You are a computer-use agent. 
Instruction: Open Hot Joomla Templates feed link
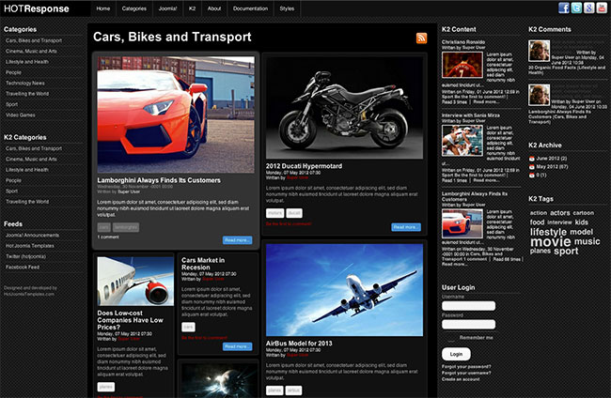pyautogui.click(x=30, y=246)
